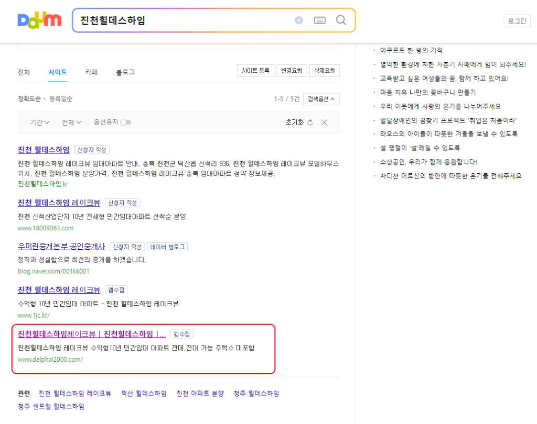Switch to the 전체 tab
537x424 pixels.
click(24, 72)
